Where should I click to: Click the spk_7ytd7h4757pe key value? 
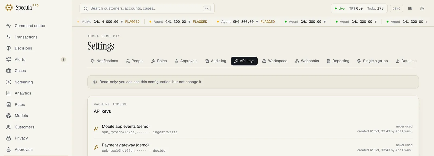click(x=124, y=132)
